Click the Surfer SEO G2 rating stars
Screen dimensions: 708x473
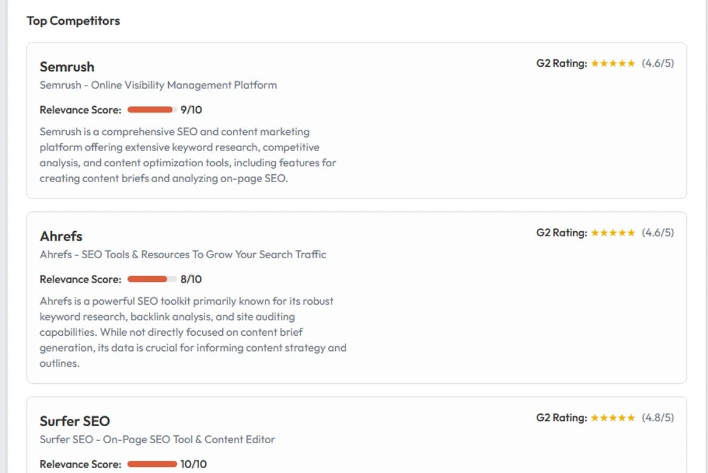pyautogui.click(x=613, y=418)
